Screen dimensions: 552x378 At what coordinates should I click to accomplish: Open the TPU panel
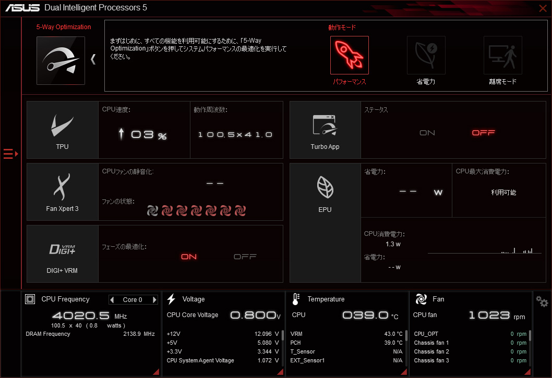pos(62,130)
